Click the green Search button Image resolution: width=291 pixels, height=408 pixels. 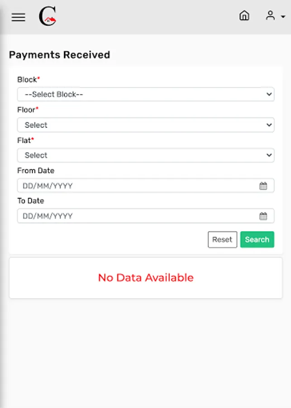[257, 239]
